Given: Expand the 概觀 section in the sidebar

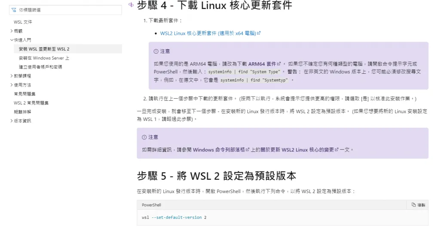Looking at the screenshot, I should (12, 31).
